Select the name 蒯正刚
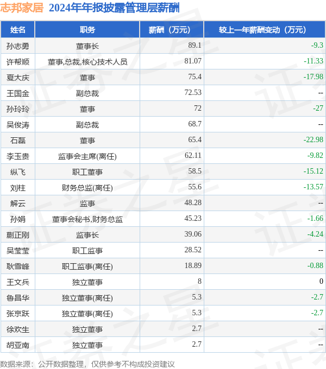 [18, 235]
